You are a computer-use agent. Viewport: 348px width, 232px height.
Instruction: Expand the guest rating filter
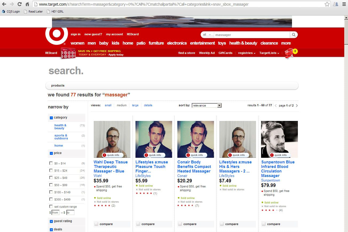pos(51,221)
